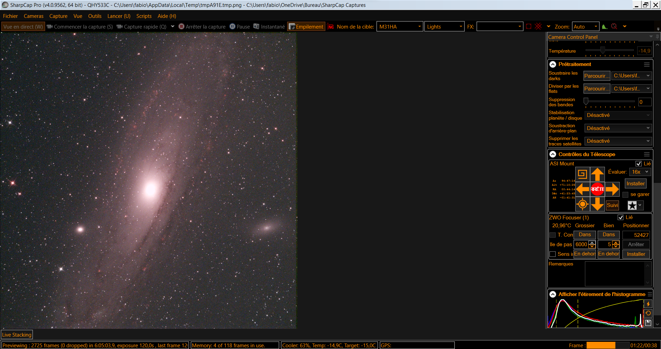Viewport: 661px width, 349px height.
Task: Slew mount up with the up arrow
Action: [597, 174]
